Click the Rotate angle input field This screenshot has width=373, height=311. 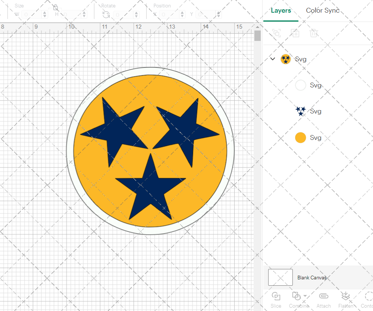[x=123, y=15]
